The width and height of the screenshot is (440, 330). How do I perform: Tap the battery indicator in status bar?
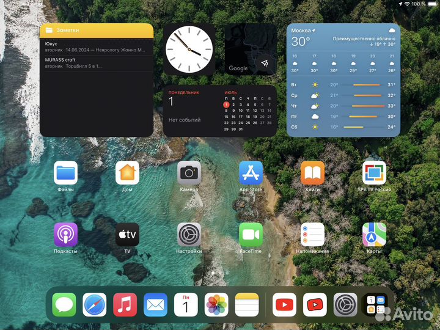pyautogui.click(x=432, y=4)
